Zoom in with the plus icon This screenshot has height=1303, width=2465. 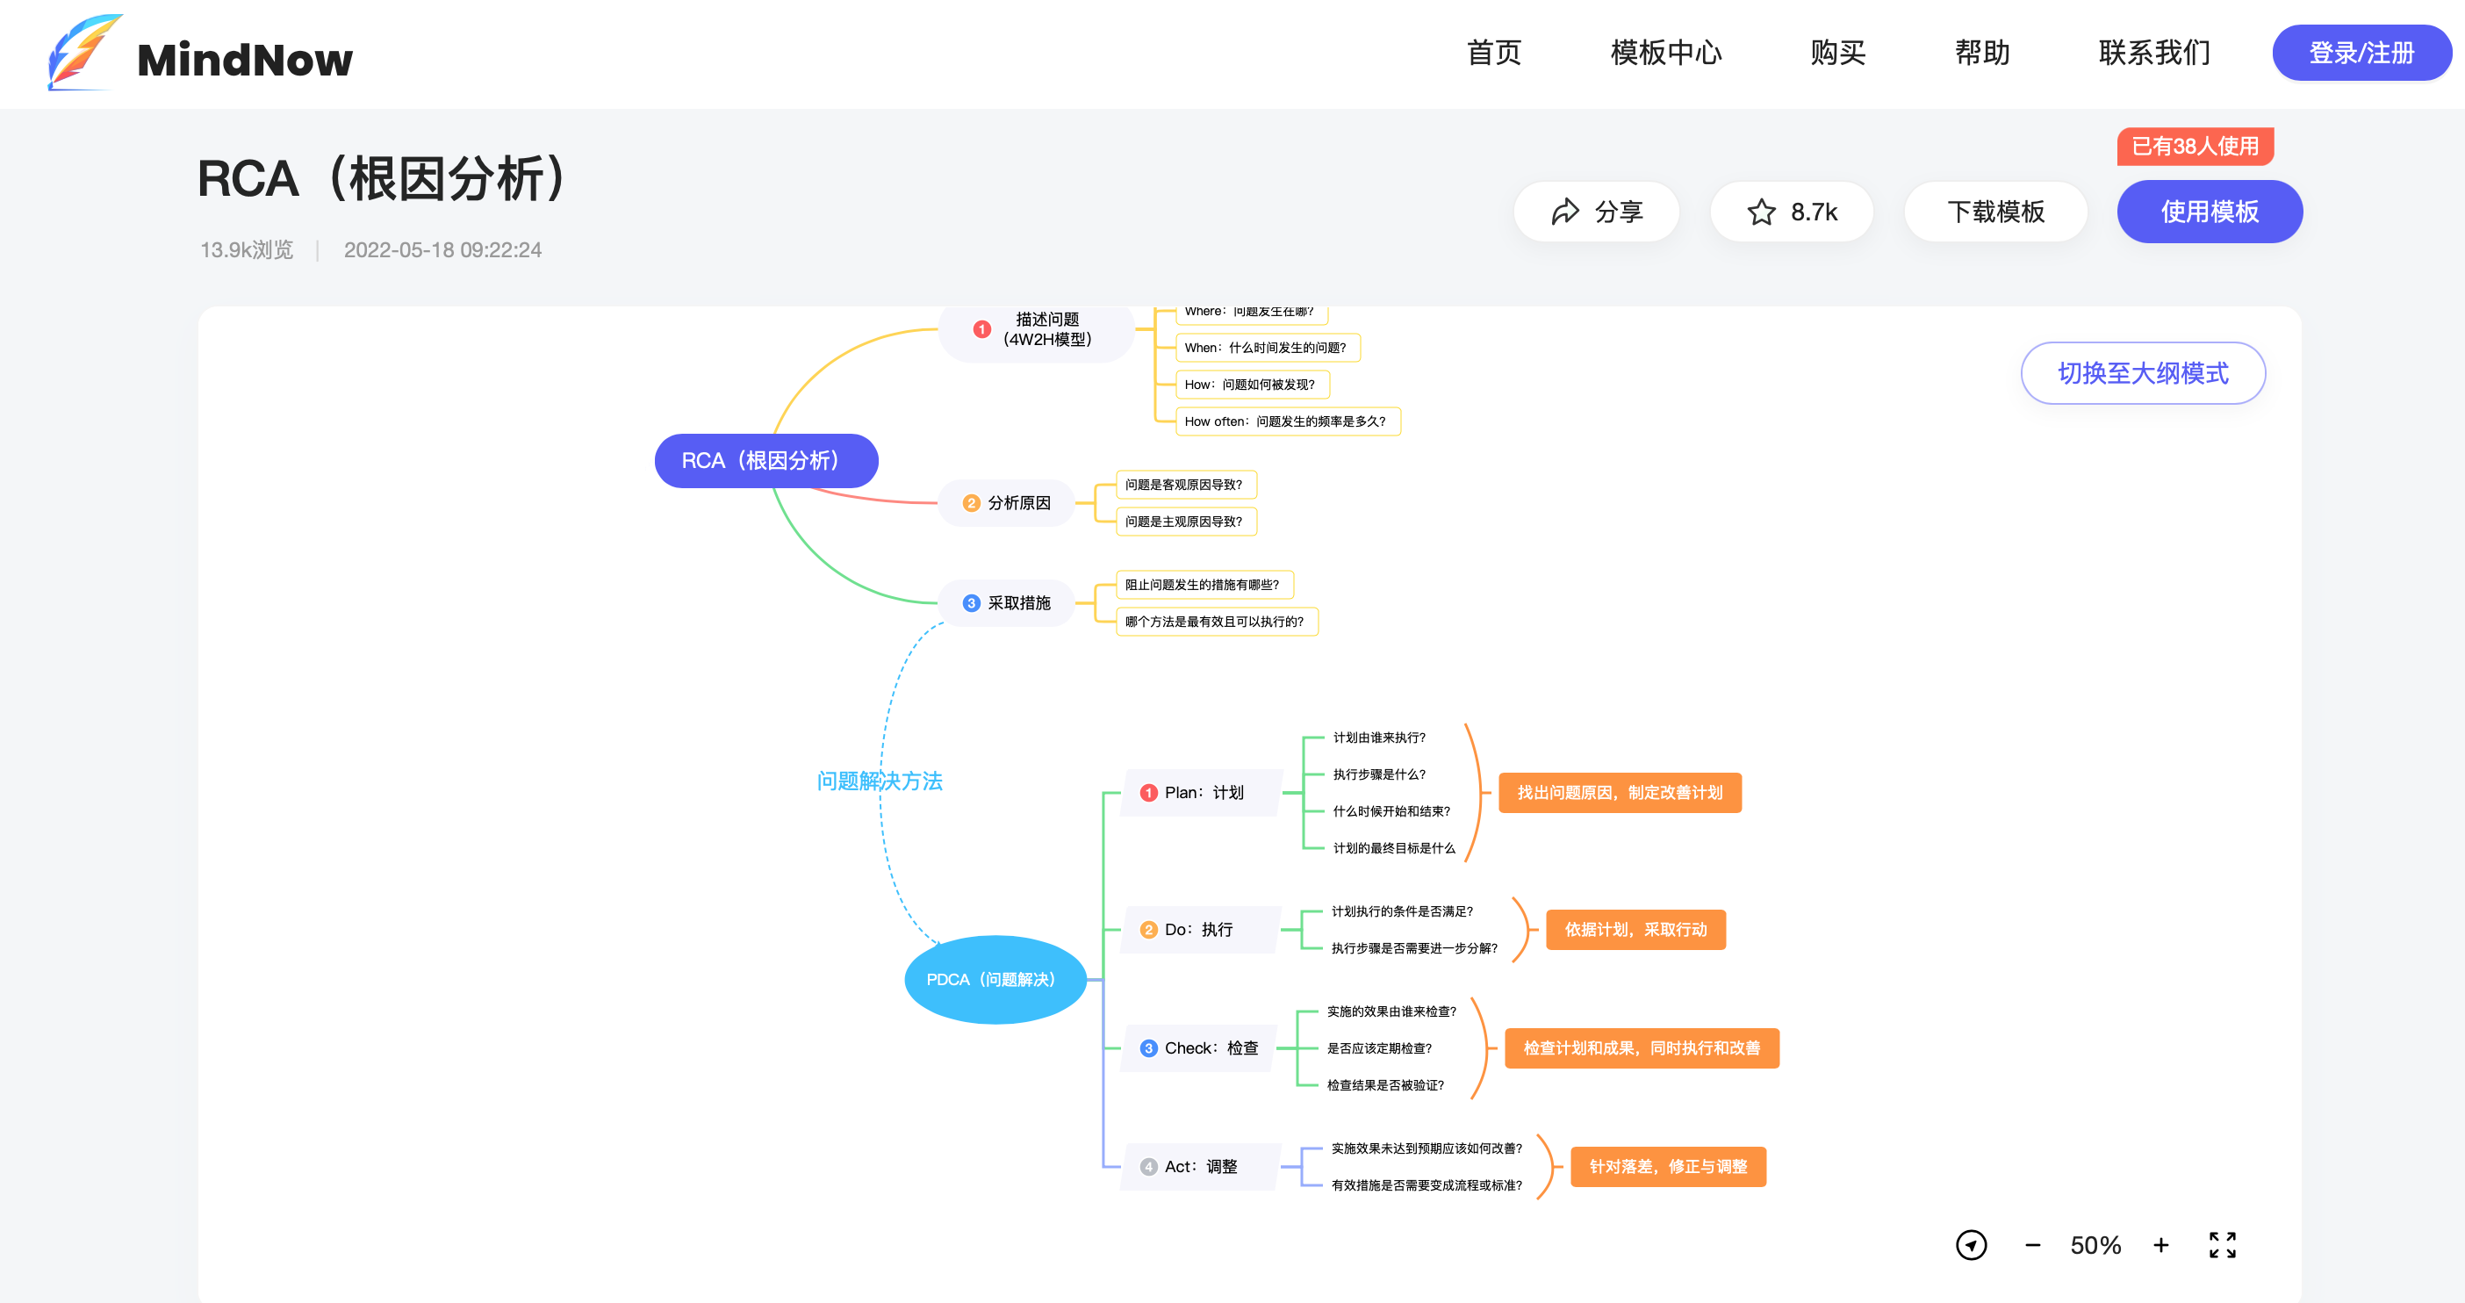pyautogui.click(x=2160, y=1244)
